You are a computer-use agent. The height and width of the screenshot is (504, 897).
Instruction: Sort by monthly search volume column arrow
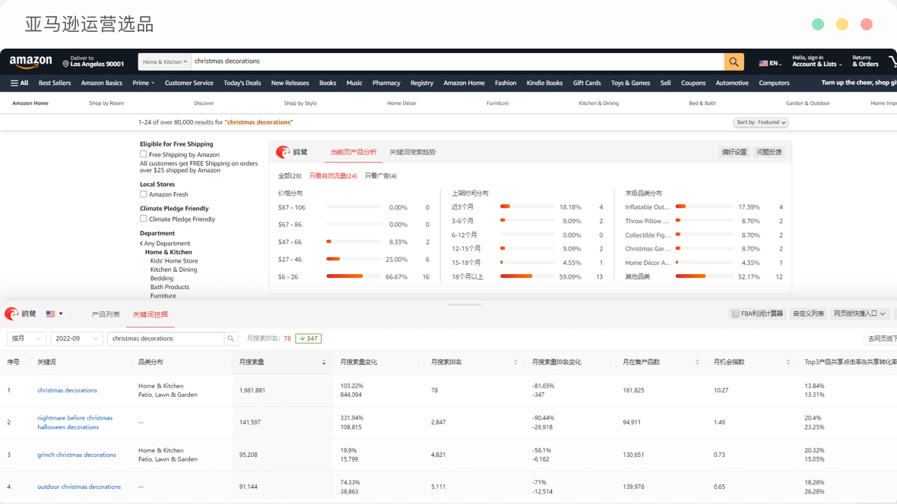coord(324,362)
